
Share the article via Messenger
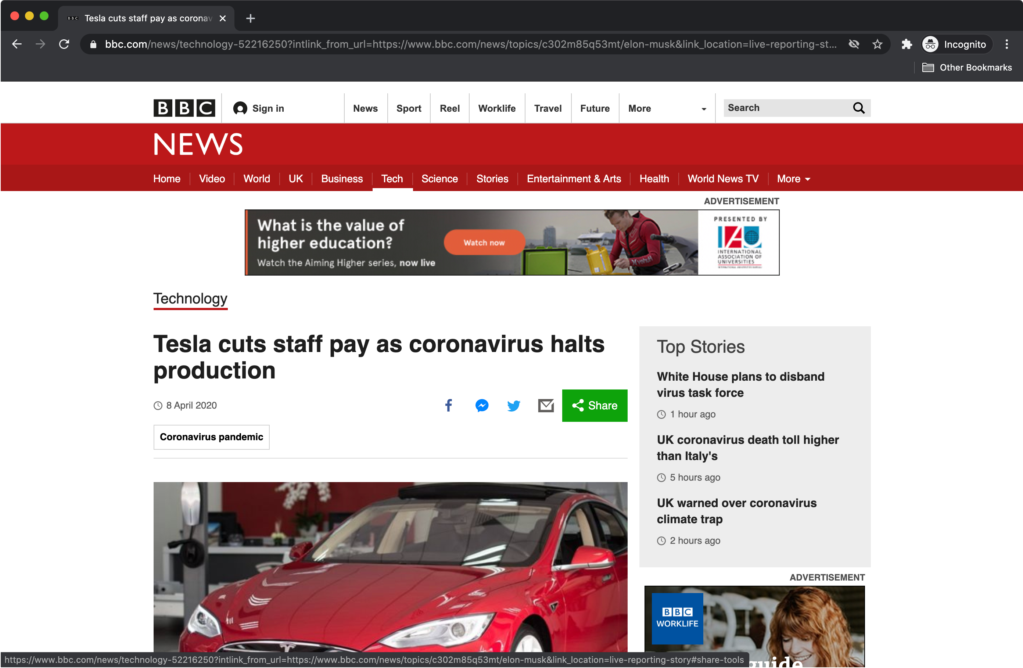pos(481,405)
